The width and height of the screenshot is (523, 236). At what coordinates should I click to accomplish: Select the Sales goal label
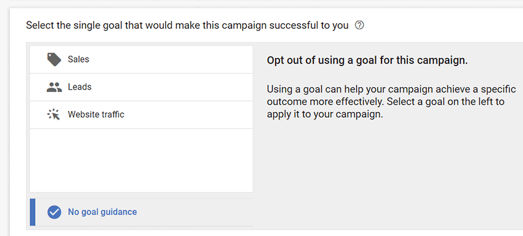(x=78, y=59)
